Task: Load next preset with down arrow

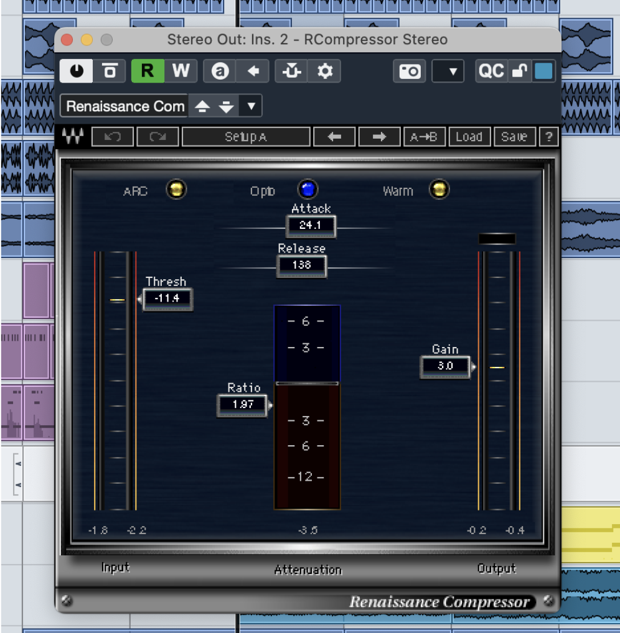Action: click(226, 106)
